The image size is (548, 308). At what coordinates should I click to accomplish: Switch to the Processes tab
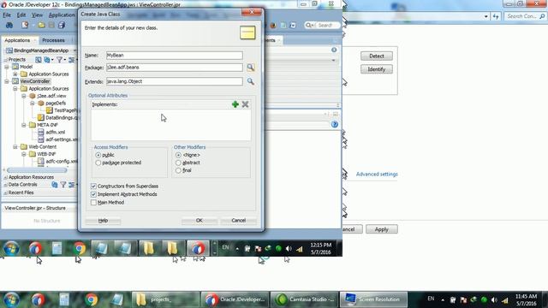pos(53,40)
